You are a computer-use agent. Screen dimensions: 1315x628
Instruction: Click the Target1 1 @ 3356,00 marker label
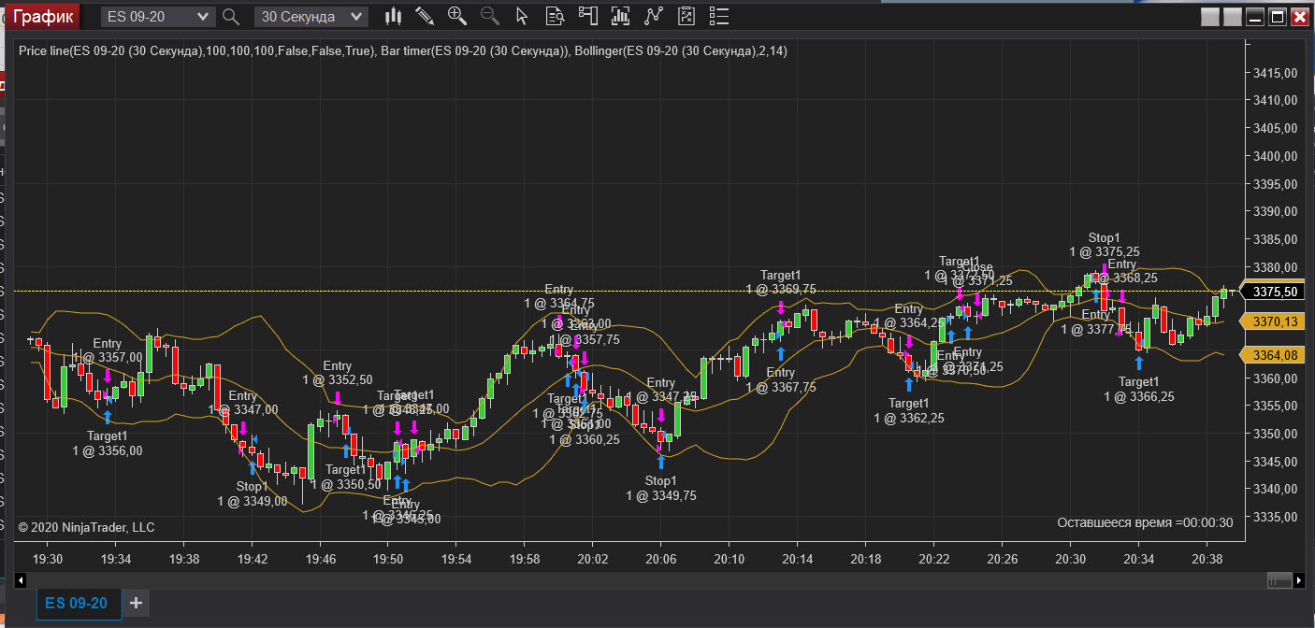tap(108, 443)
